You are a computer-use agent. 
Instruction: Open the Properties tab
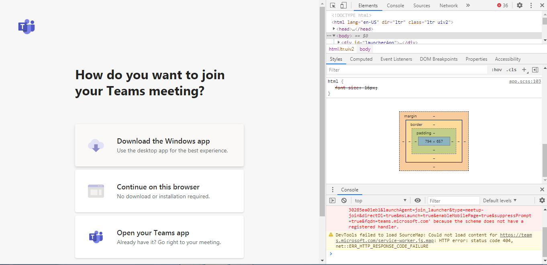(476, 59)
